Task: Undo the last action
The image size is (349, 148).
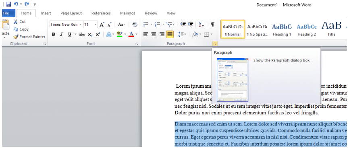Action: 16,4
